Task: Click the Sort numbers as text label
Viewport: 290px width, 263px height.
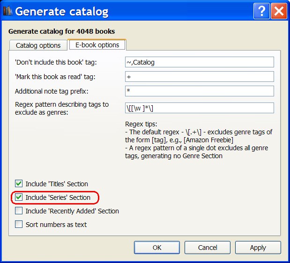Action: [56, 225]
